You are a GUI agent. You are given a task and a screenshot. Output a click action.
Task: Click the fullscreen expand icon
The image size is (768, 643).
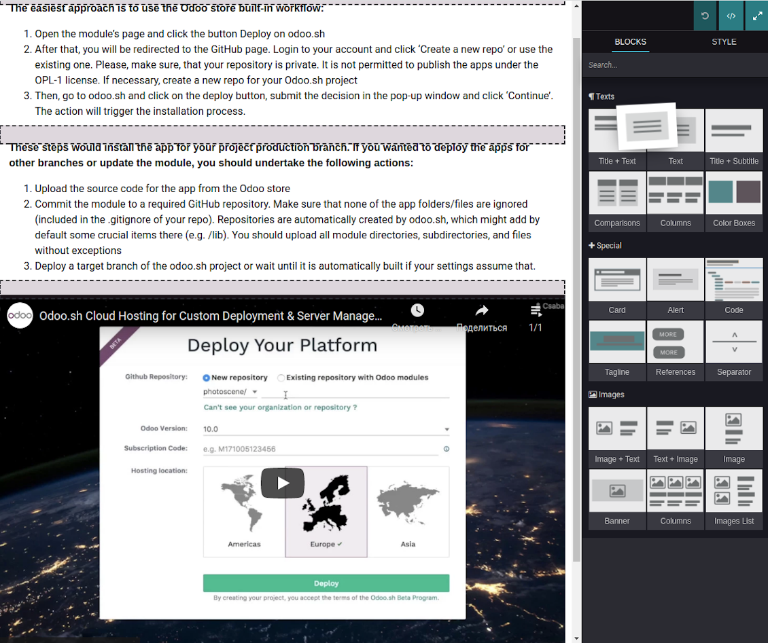[756, 16]
